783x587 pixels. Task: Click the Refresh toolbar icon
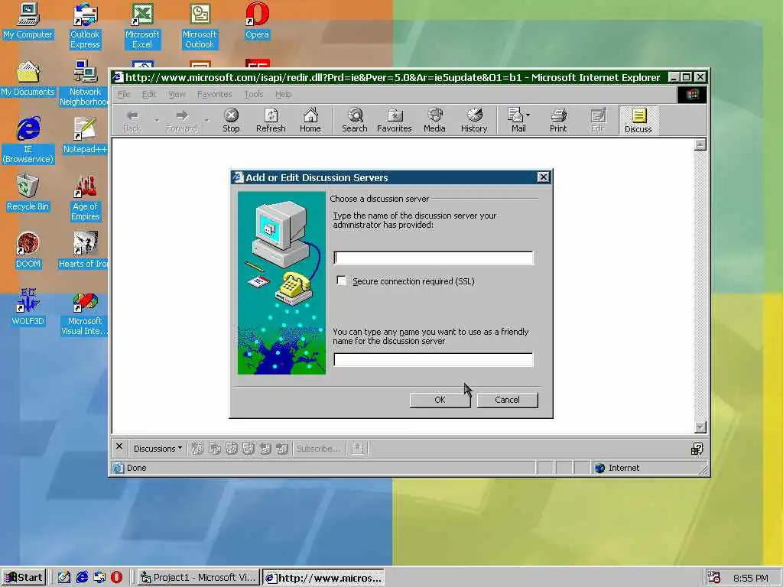click(271, 120)
